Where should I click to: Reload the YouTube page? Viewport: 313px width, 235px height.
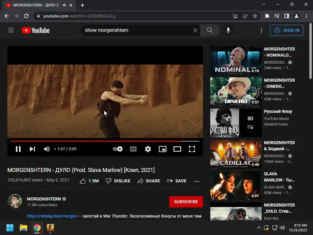pyautogui.click(x=26, y=16)
